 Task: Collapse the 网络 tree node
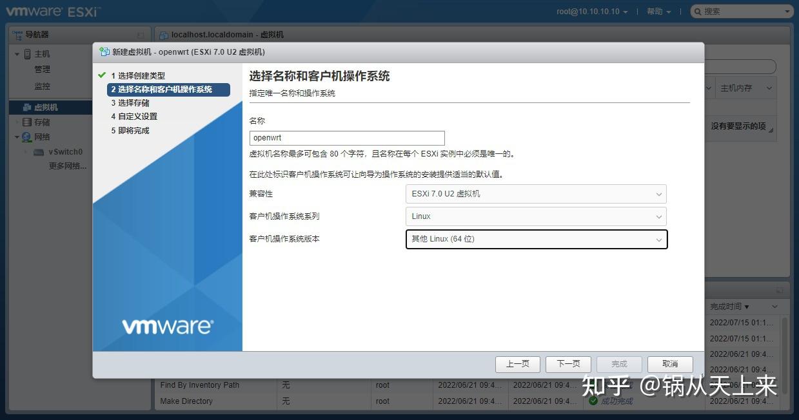17,137
